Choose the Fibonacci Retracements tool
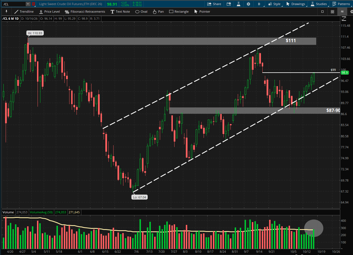Screen dimensions: 353x255 click(85, 12)
